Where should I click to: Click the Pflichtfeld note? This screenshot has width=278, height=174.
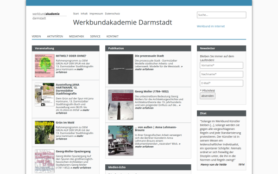207,90
